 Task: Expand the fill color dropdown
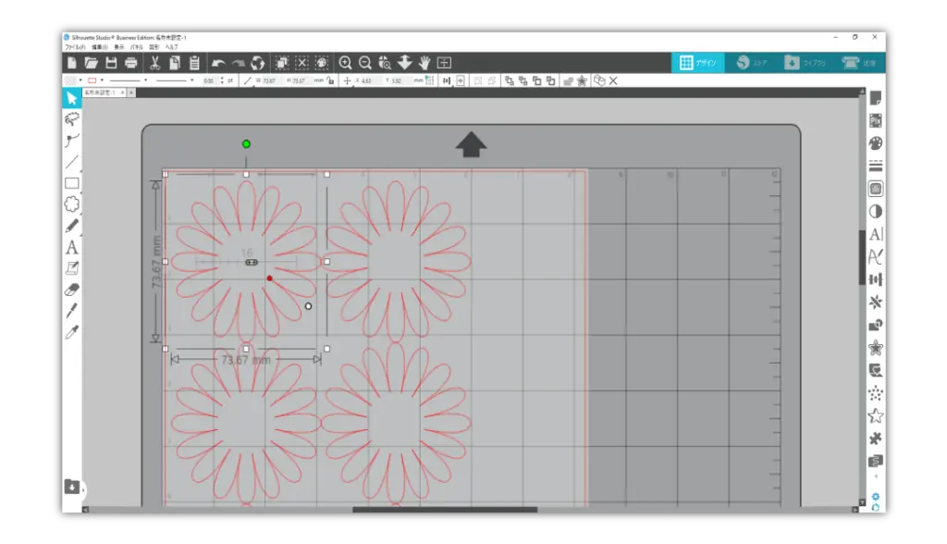point(80,81)
